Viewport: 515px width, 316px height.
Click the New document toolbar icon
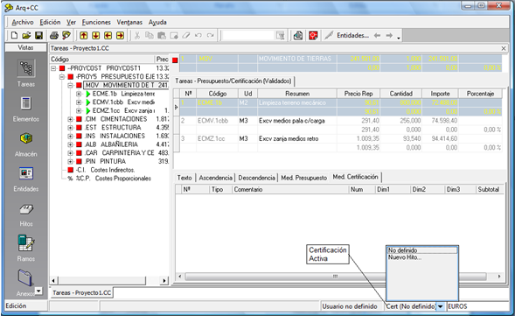point(14,35)
